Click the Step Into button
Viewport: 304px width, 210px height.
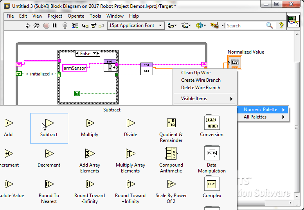click(x=85, y=25)
